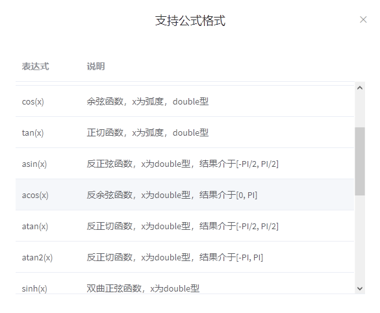Image resolution: width=380 pixels, height=313 pixels.
Task: Click the 说明 column header
Action: coord(95,66)
